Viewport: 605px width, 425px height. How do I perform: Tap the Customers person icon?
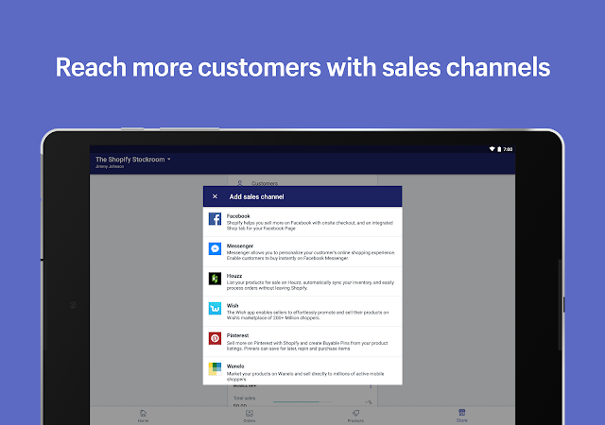click(239, 183)
